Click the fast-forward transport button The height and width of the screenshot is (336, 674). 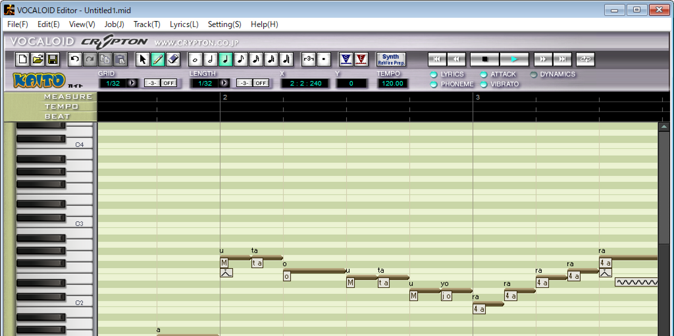543,59
